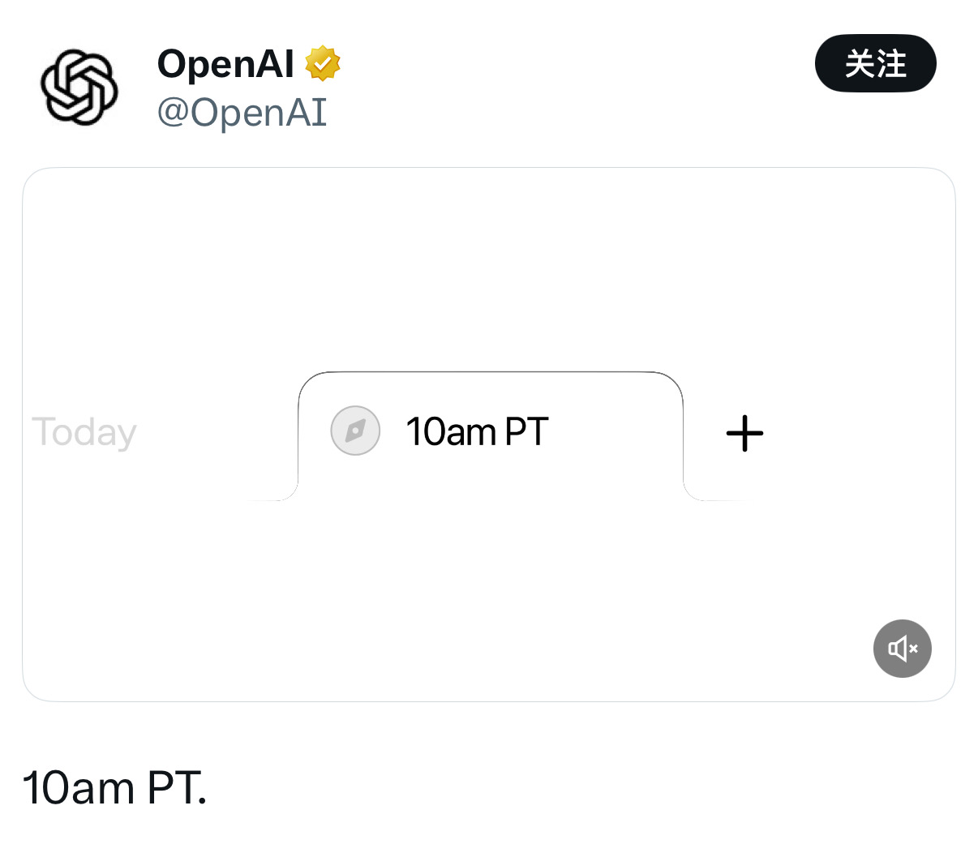Toggle sound using the muted speaker button

pos(902,649)
